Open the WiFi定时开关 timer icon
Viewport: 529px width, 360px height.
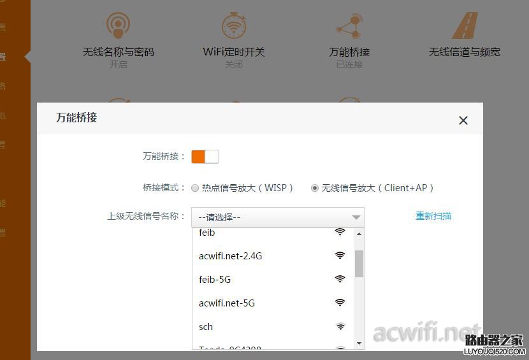click(x=234, y=26)
